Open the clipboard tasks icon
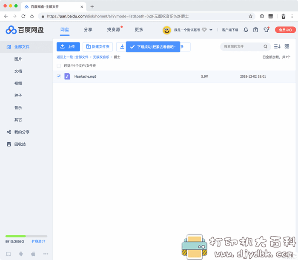The image size is (298, 260). (x=255, y=30)
